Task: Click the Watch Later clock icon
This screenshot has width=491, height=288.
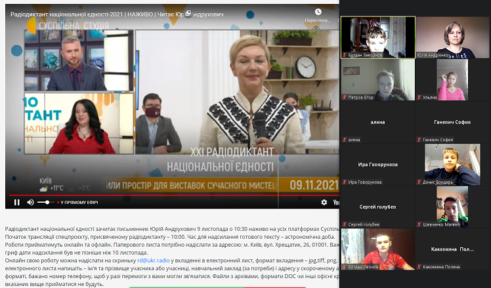Action: [318, 12]
